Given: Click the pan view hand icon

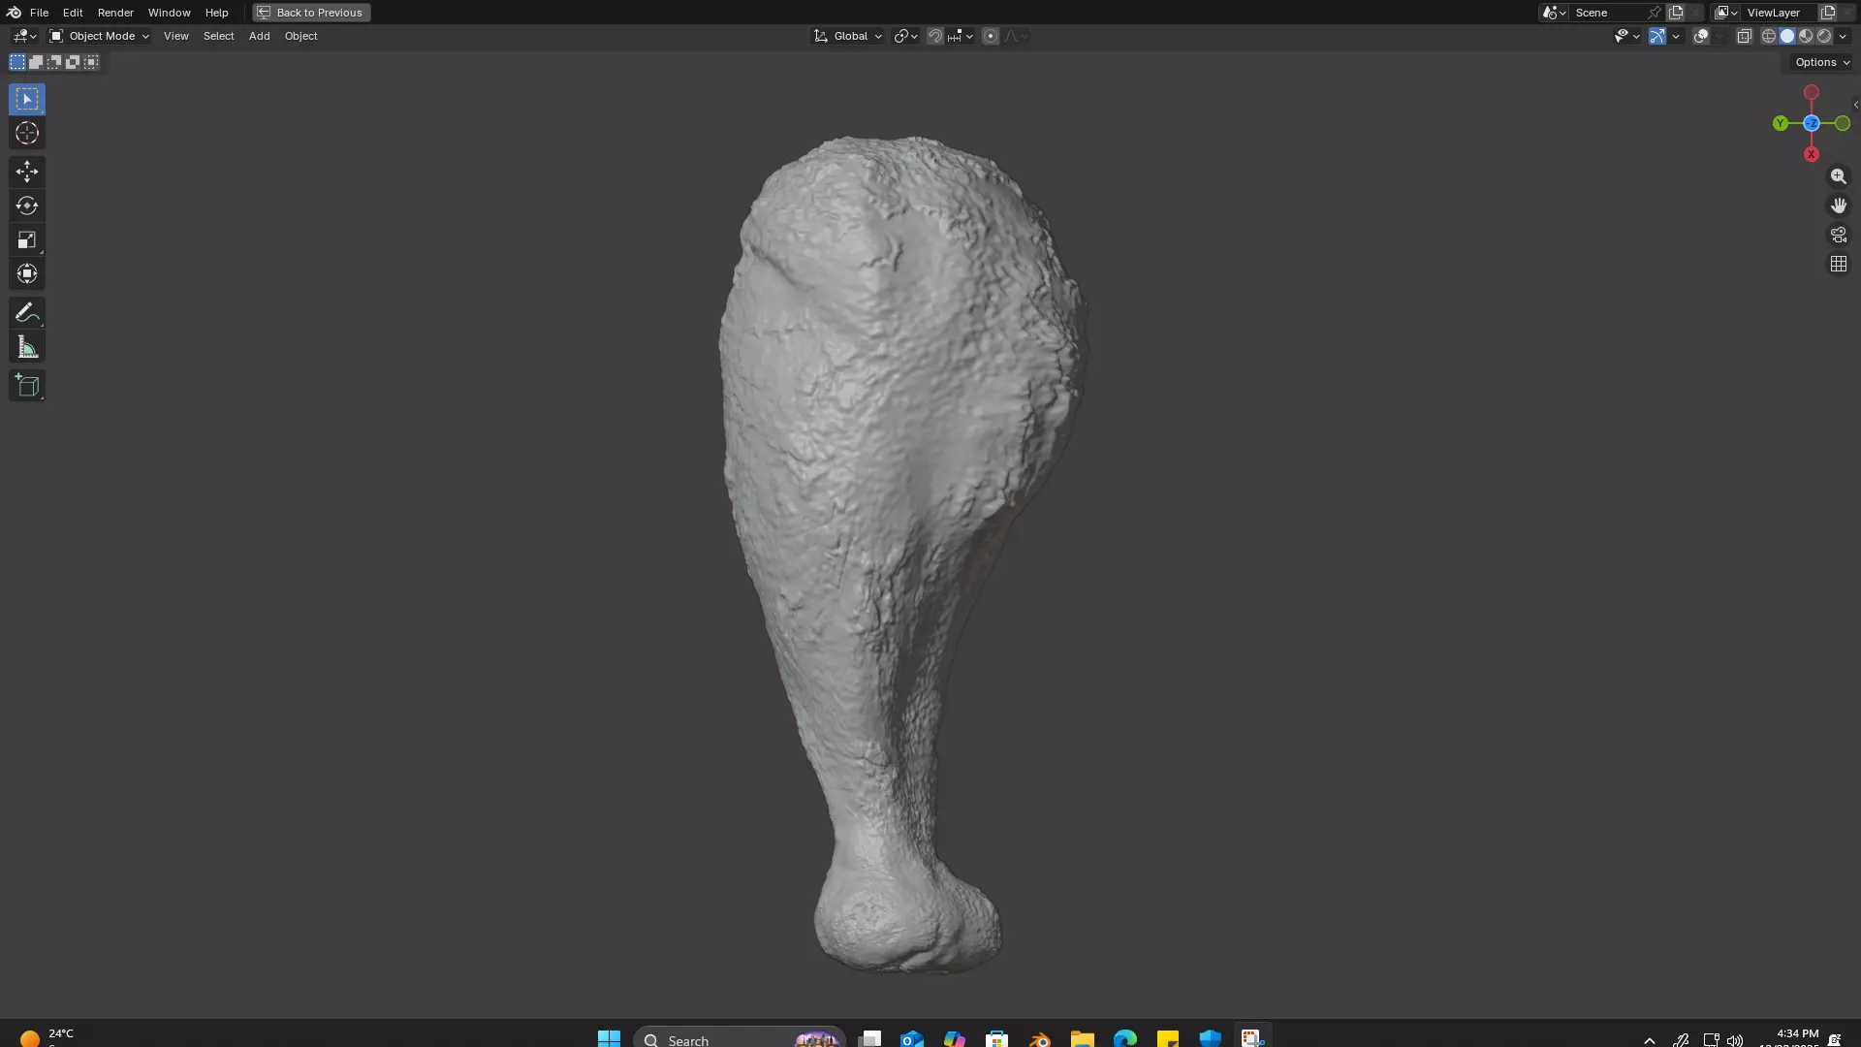Looking at the screenshot, I should tap(1839, 206).
